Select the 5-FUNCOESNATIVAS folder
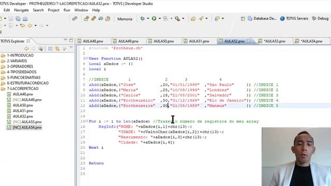This screenshot has height=186, width=331. (24, 78)
